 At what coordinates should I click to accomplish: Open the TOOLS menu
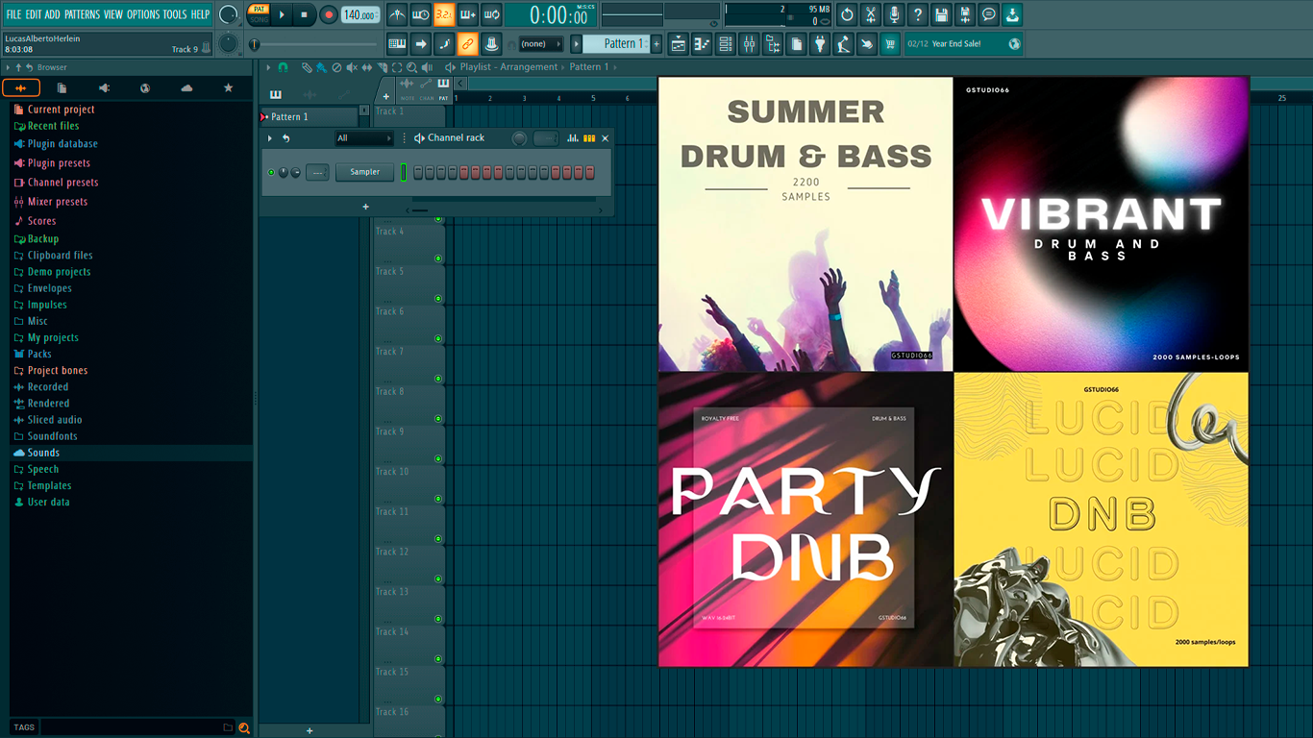coord(175,14)
